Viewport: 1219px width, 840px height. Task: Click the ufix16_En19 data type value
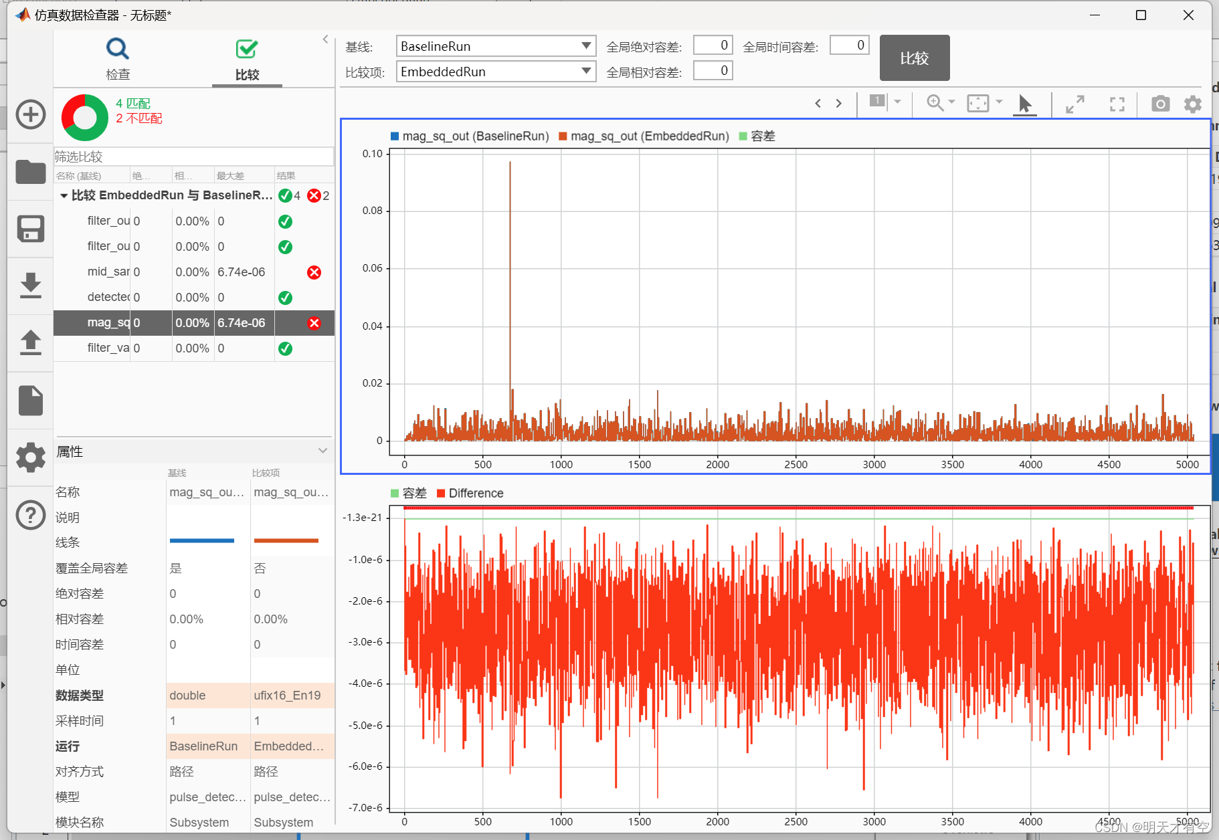pyautogui.click(x=288, y=696)
